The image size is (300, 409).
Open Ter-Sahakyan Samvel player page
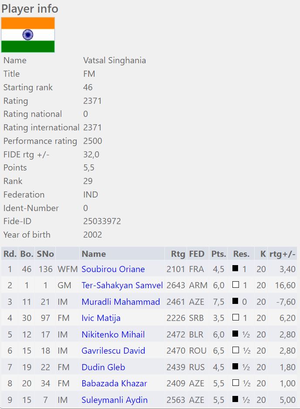(122, 285)
